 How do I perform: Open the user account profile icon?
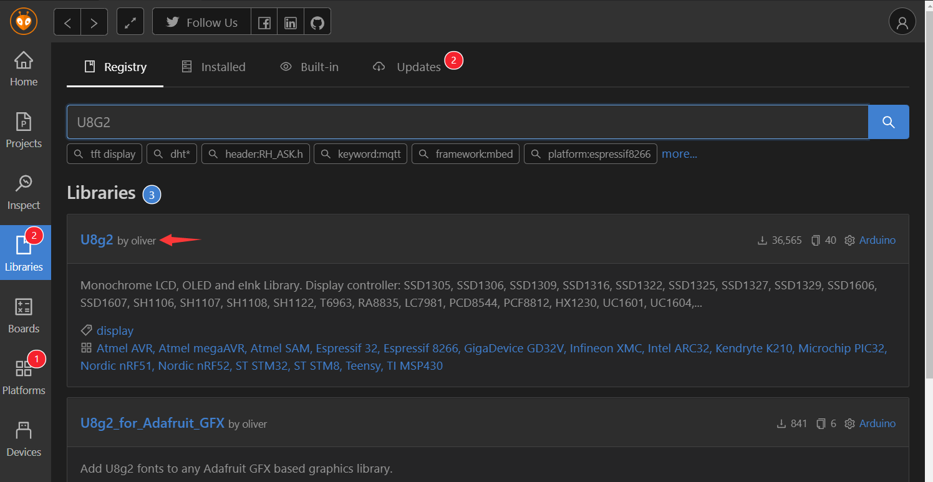902,22
